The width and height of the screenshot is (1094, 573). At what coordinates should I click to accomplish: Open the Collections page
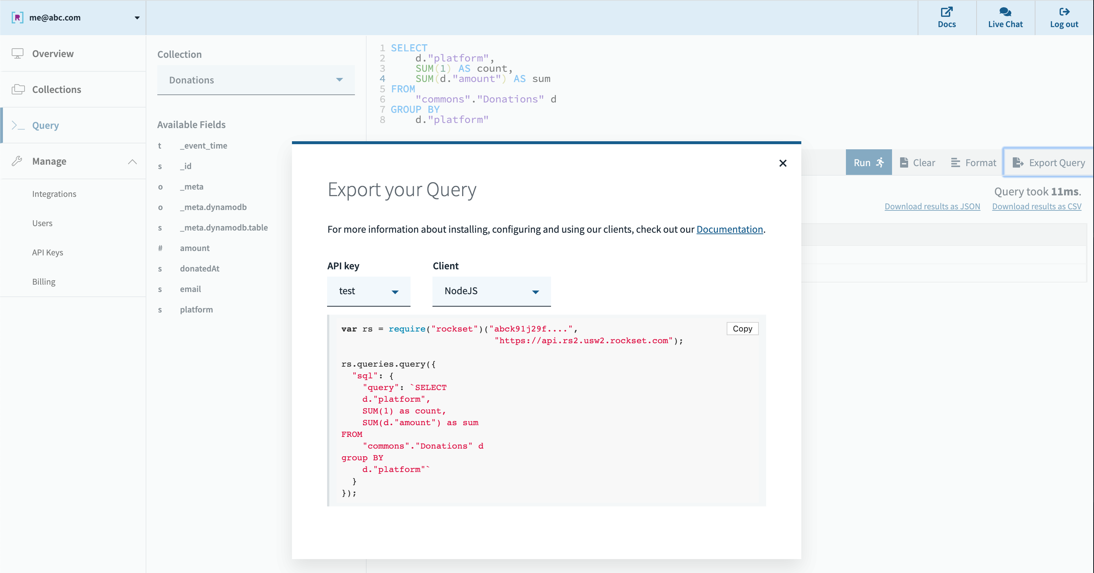point(73,89)
